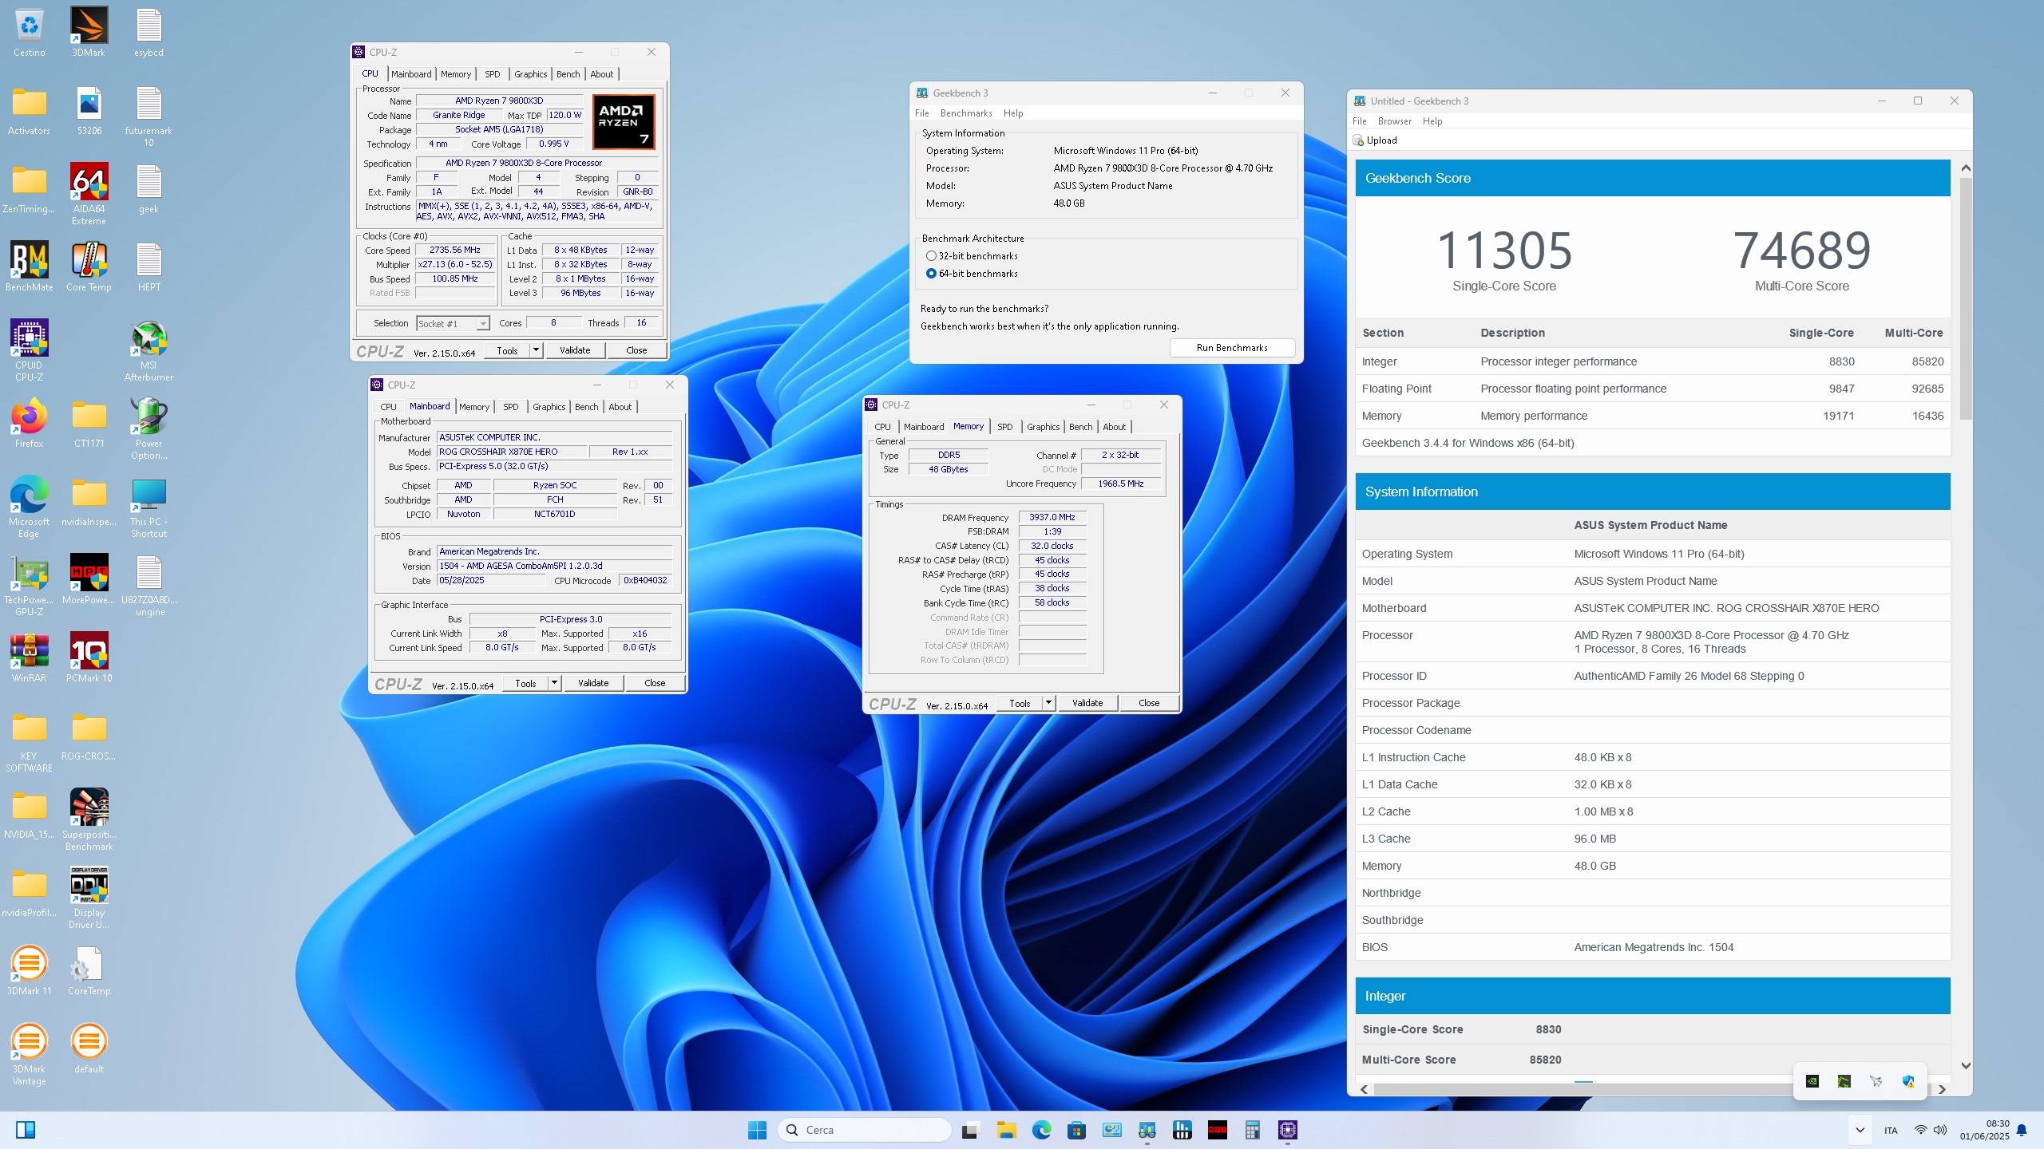Open the Geekbench icon in the taskbar
This screenshot has height=1149, width=2044.
point(1147,1130)
